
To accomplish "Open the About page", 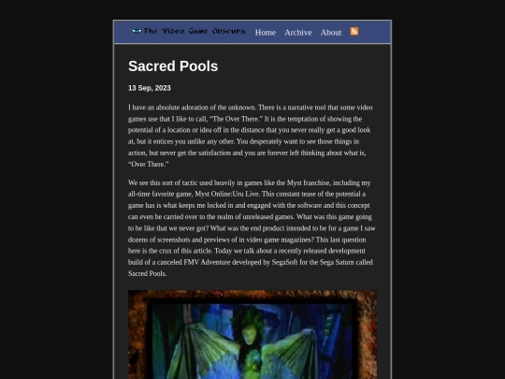I will 331,33.
